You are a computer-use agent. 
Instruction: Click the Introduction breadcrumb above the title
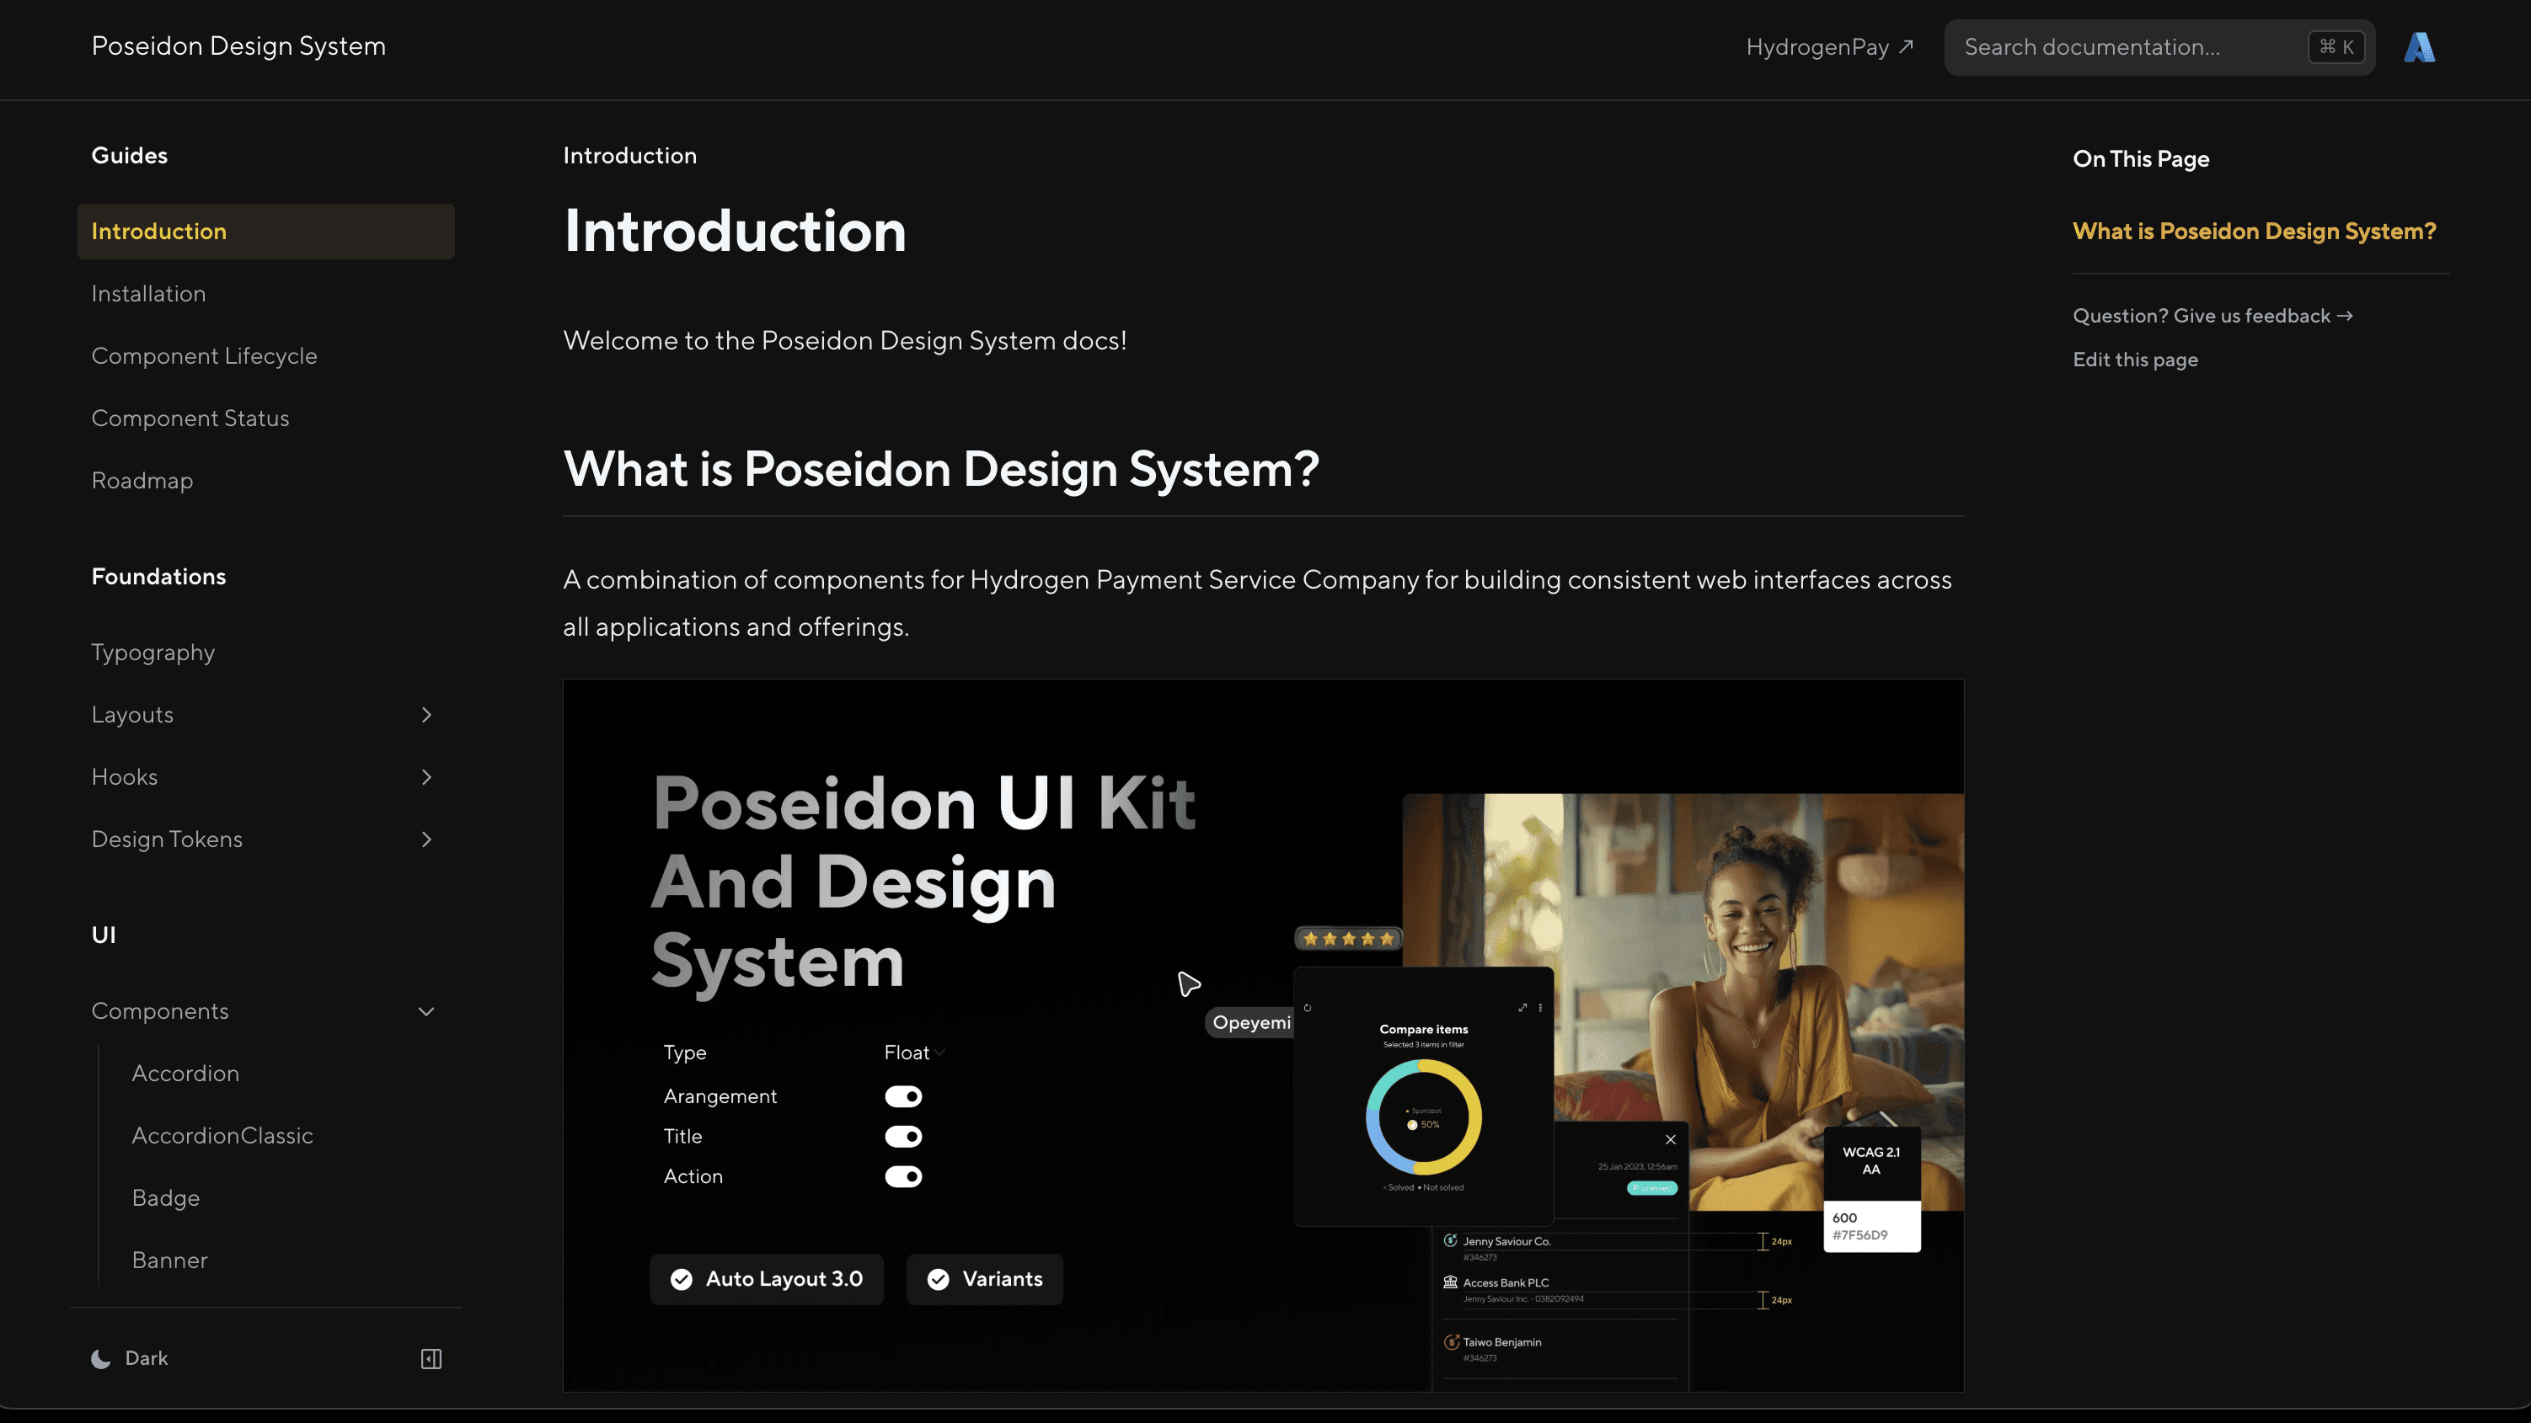tap(630, 156)
